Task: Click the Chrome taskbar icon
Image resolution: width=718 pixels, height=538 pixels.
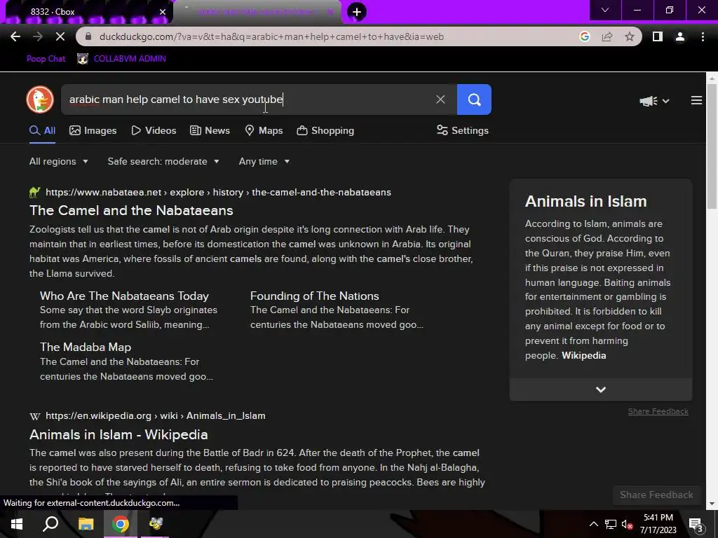Action: (x=121, y=524)
